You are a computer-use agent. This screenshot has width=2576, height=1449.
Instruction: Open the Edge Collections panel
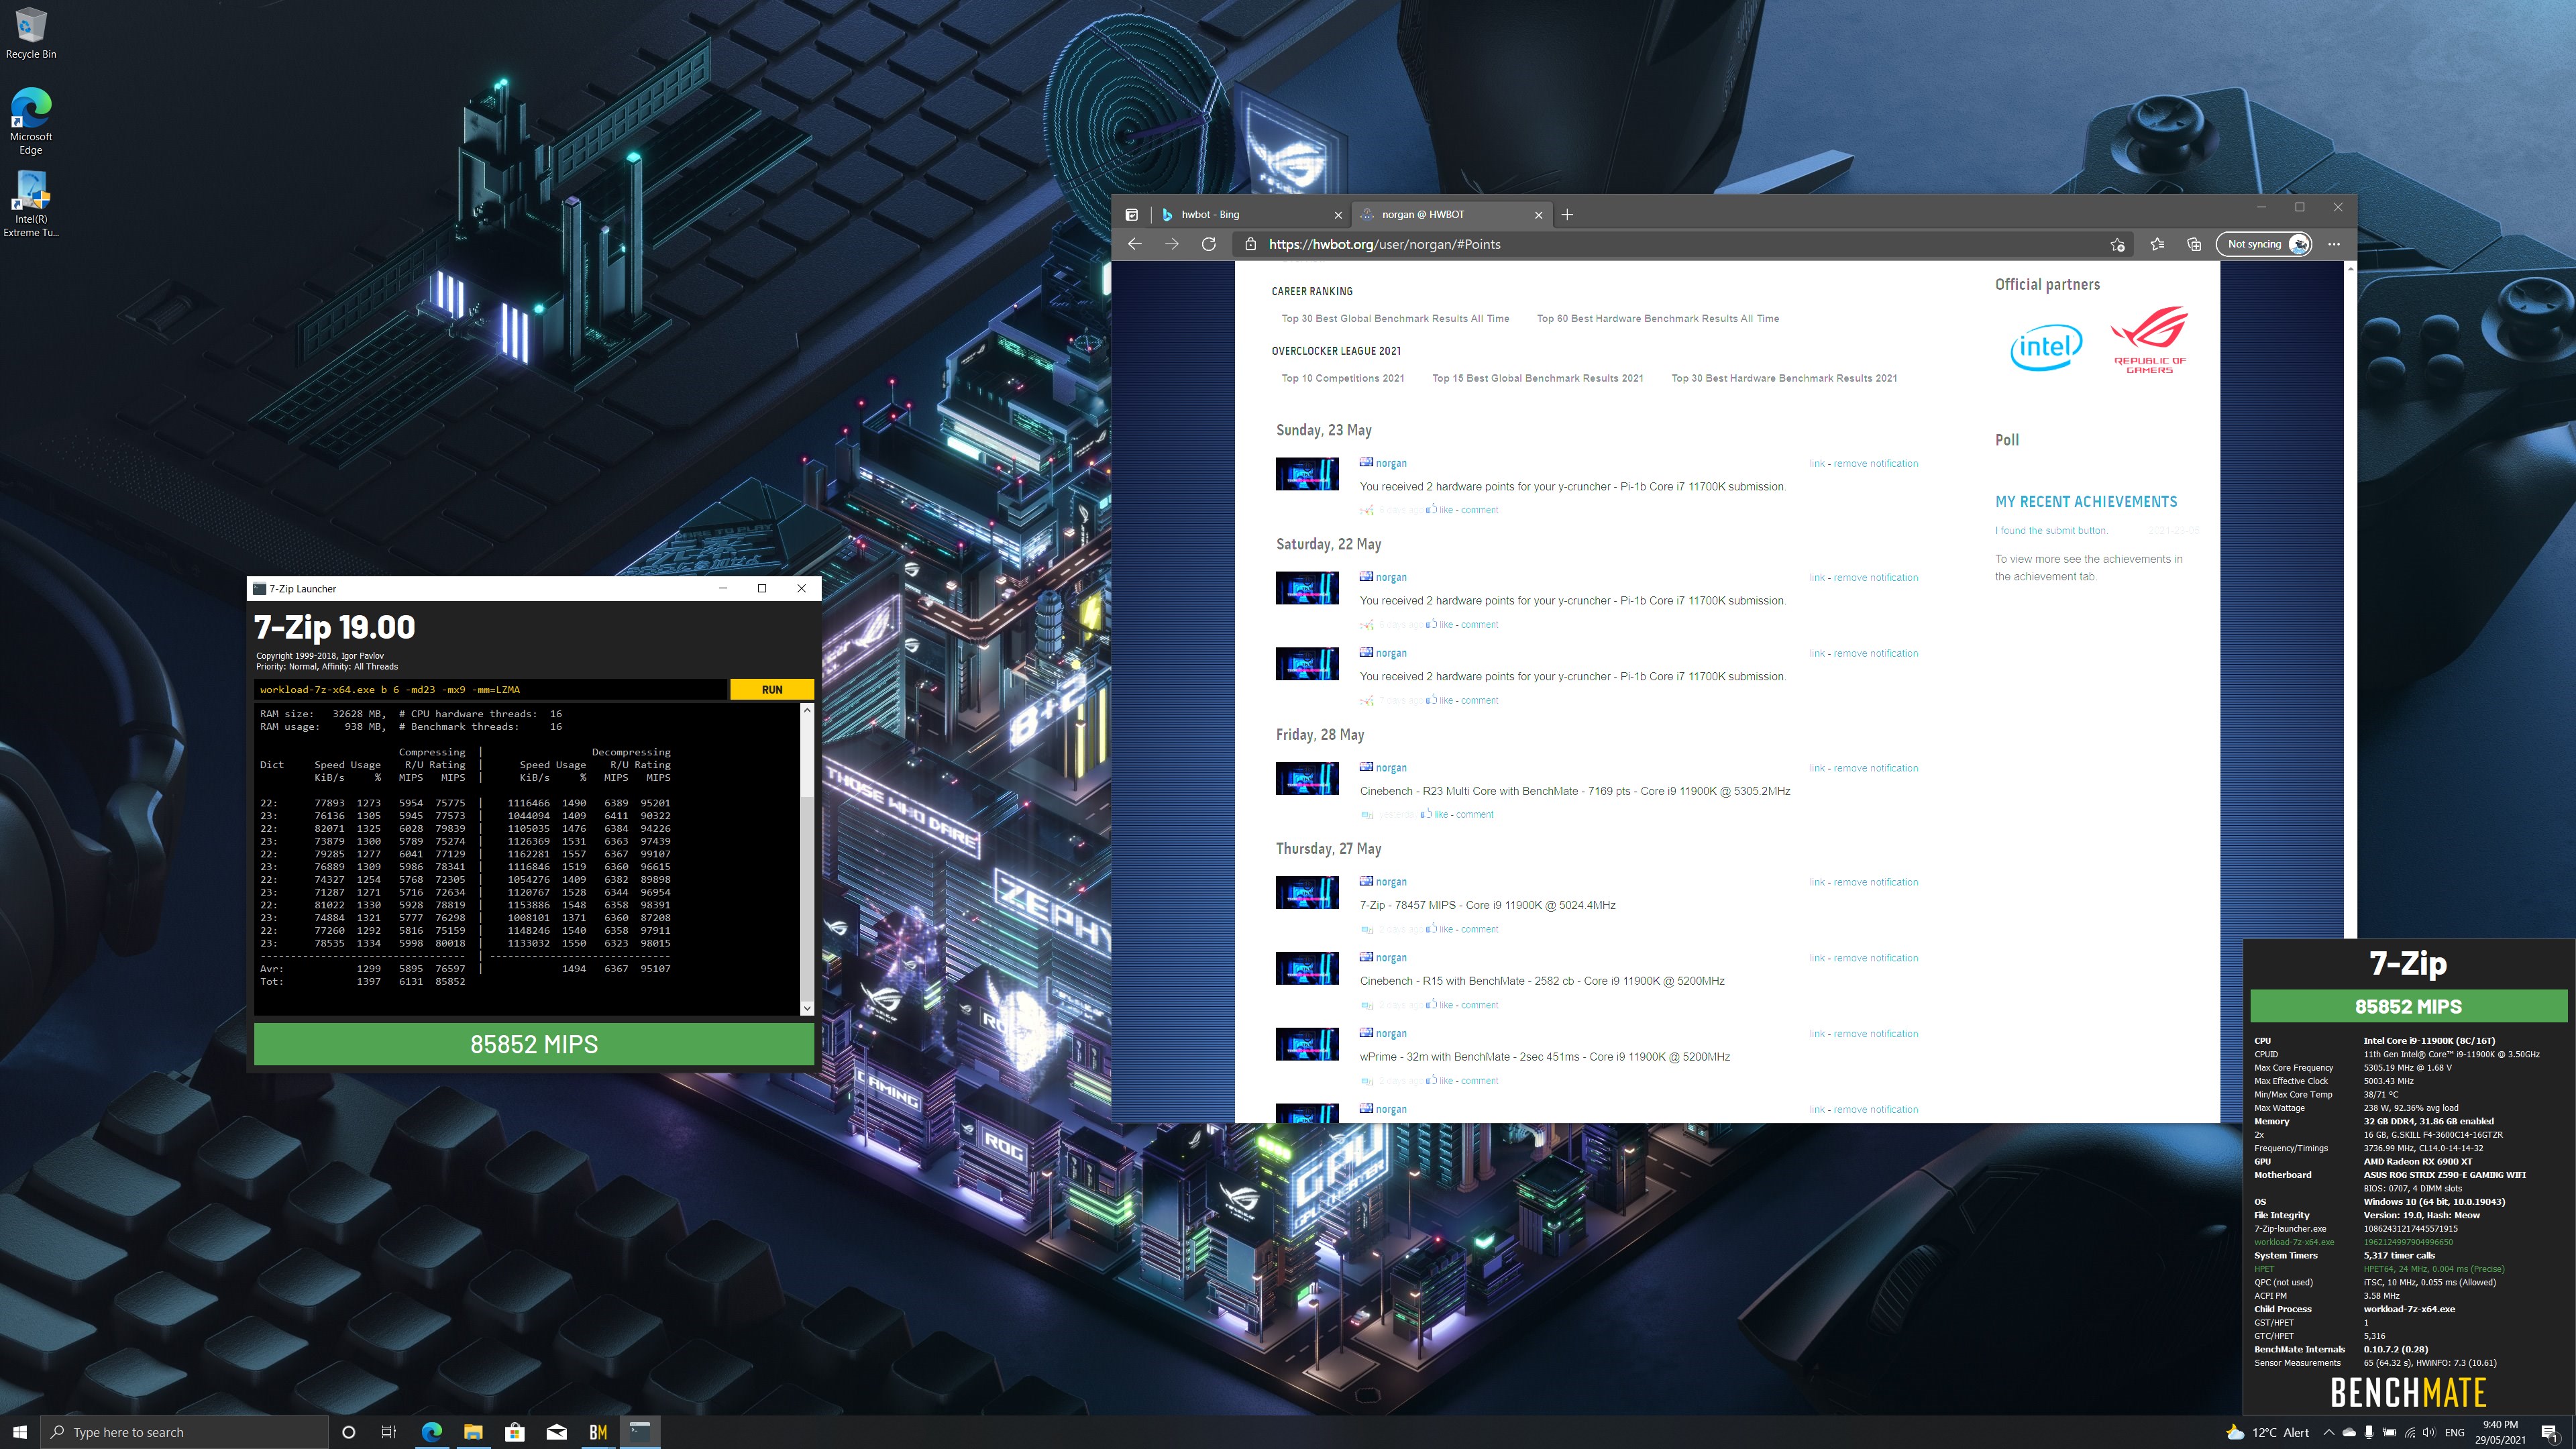pyautogui.click(x=2194, y=244)
